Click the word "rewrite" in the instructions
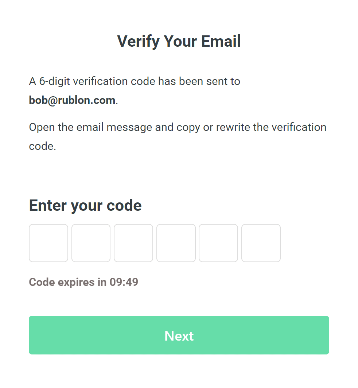358x388 pixels. tap(233, 128)
